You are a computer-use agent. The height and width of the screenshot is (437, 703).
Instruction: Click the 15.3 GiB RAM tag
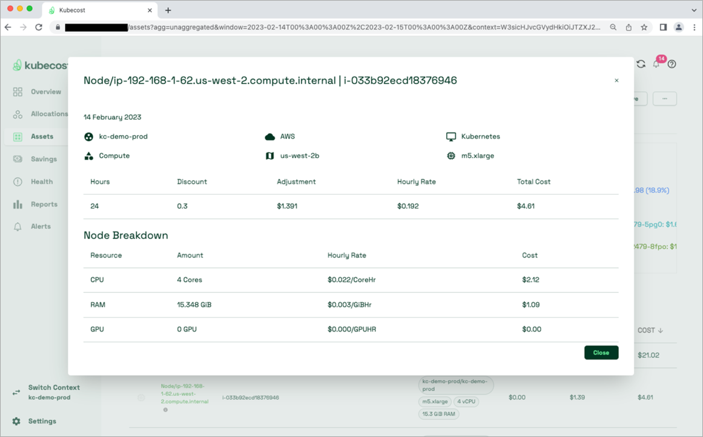pos(438,414)
